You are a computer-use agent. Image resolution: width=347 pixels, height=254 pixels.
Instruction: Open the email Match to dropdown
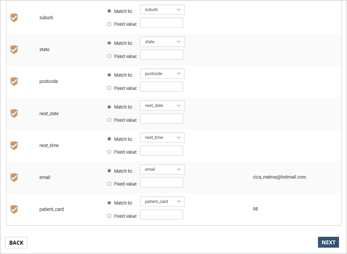pyautogui.click(x=163, y=169)
